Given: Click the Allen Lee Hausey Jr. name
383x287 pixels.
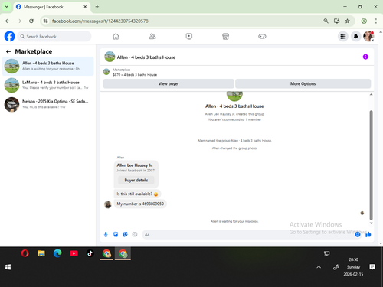Looking at the screenshot, I should (x=135, y=165).
